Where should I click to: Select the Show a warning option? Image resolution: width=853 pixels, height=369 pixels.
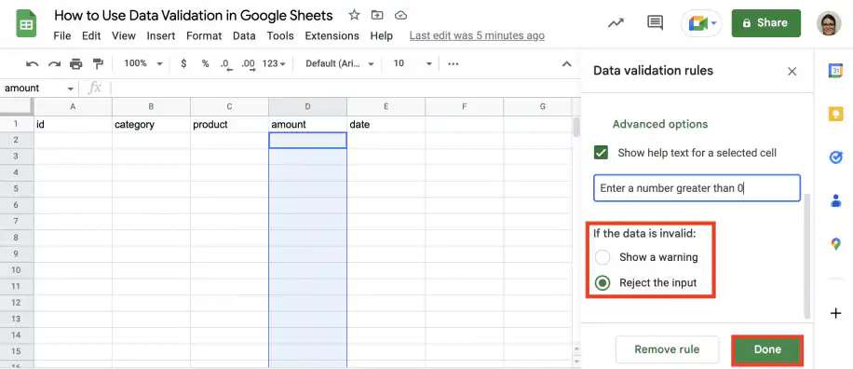(603, 257)
